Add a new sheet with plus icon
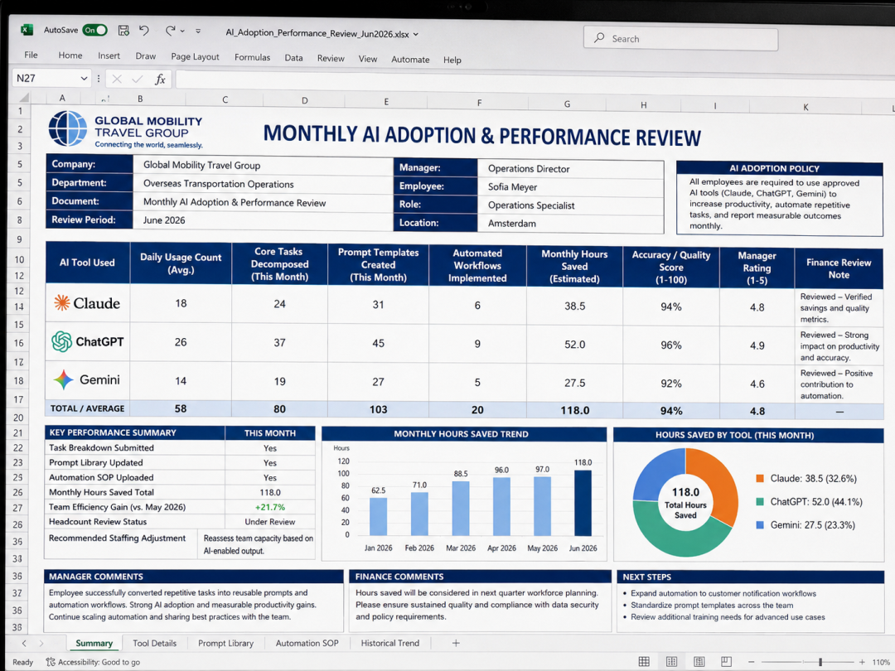The image size is (895, 671). (x=456, y=643)
